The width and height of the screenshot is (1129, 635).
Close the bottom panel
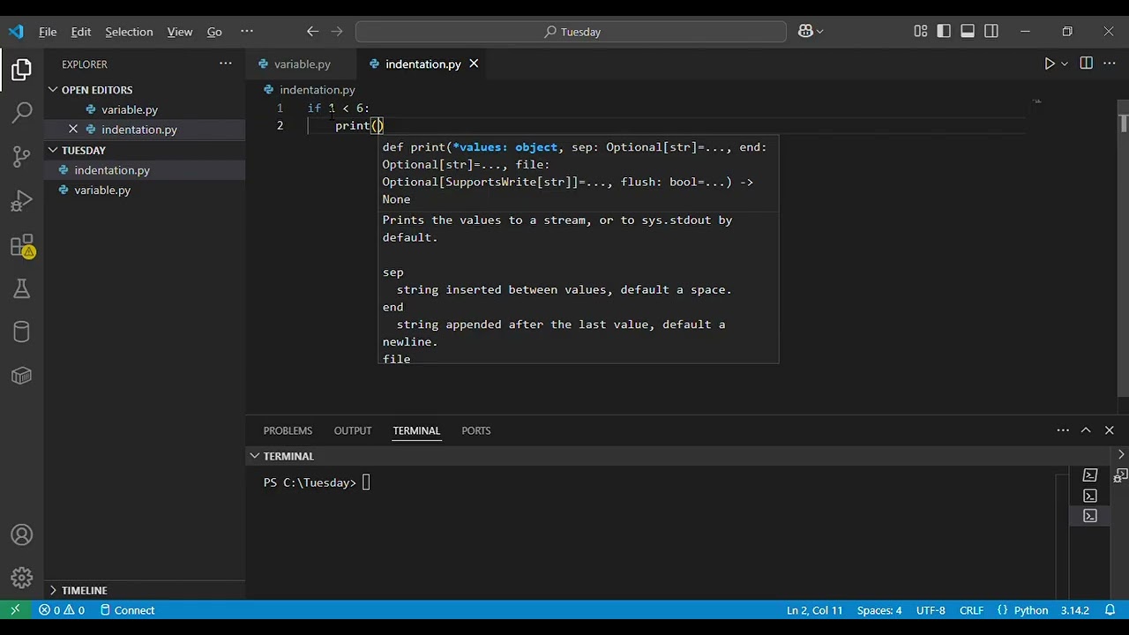pyautogui.click(x=1110, y=430)
